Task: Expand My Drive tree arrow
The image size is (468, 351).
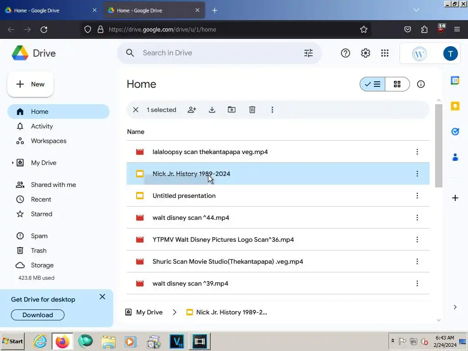Action: tap(12, 163)
